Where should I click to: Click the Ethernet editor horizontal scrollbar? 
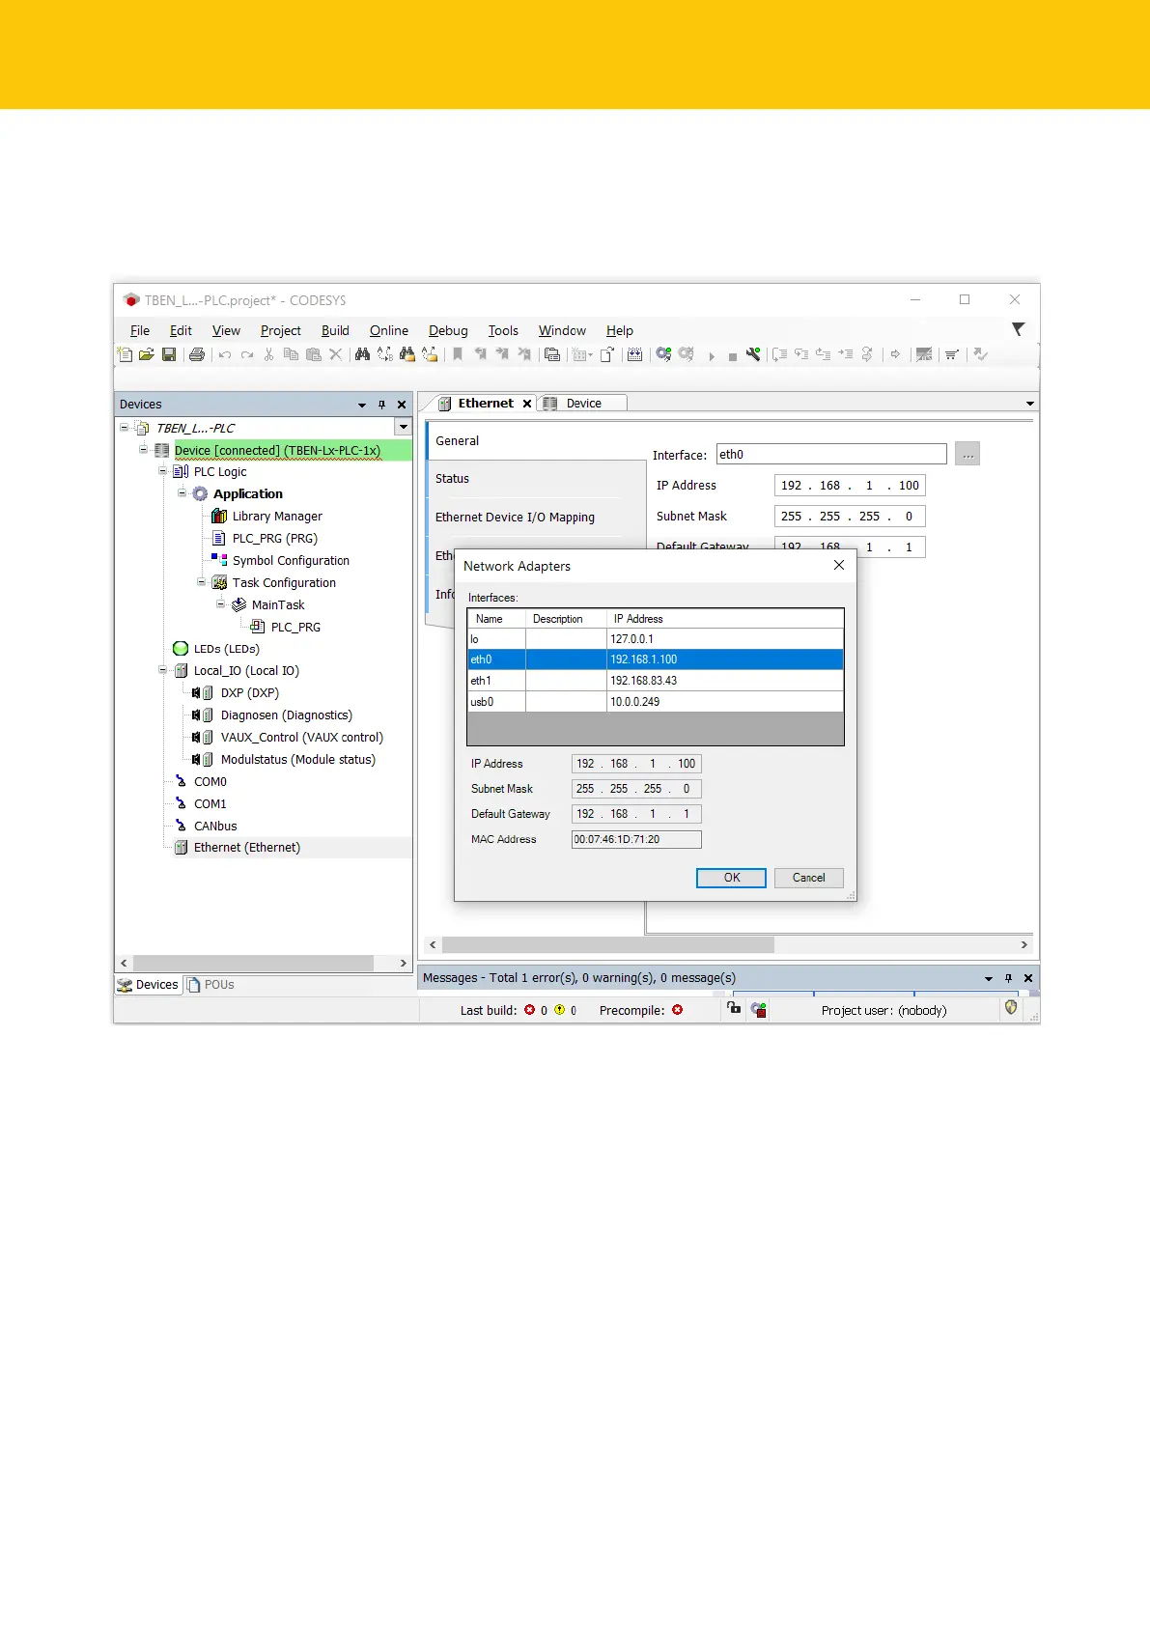click(x=608, y=944)
